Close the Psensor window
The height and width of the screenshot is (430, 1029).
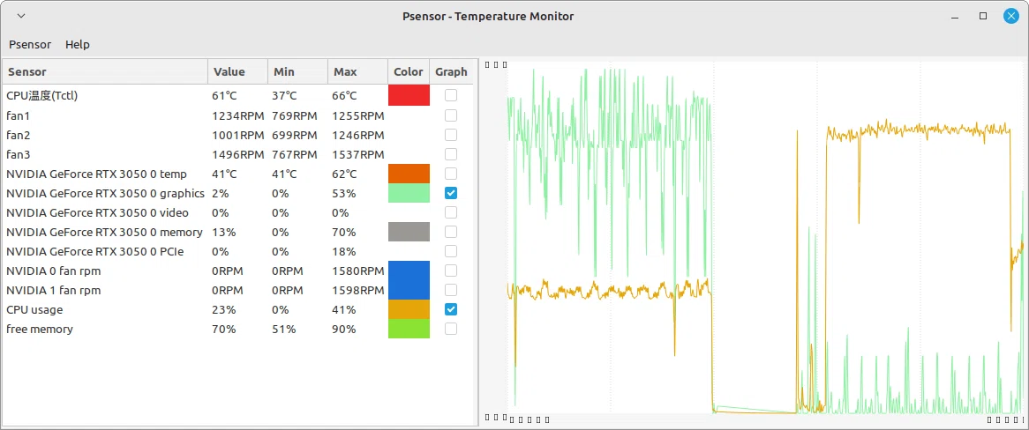[x=1011, y=17]
